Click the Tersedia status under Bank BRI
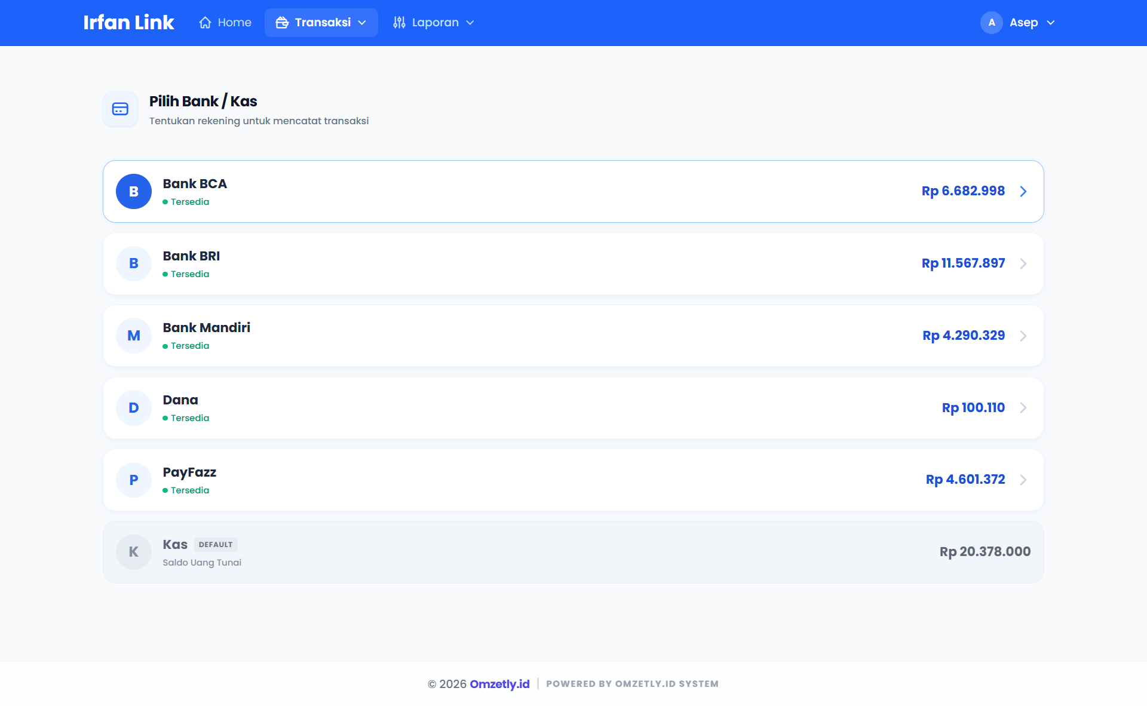Image resolution: width=1147 pixels, height=706 pixels. (186, 274)
